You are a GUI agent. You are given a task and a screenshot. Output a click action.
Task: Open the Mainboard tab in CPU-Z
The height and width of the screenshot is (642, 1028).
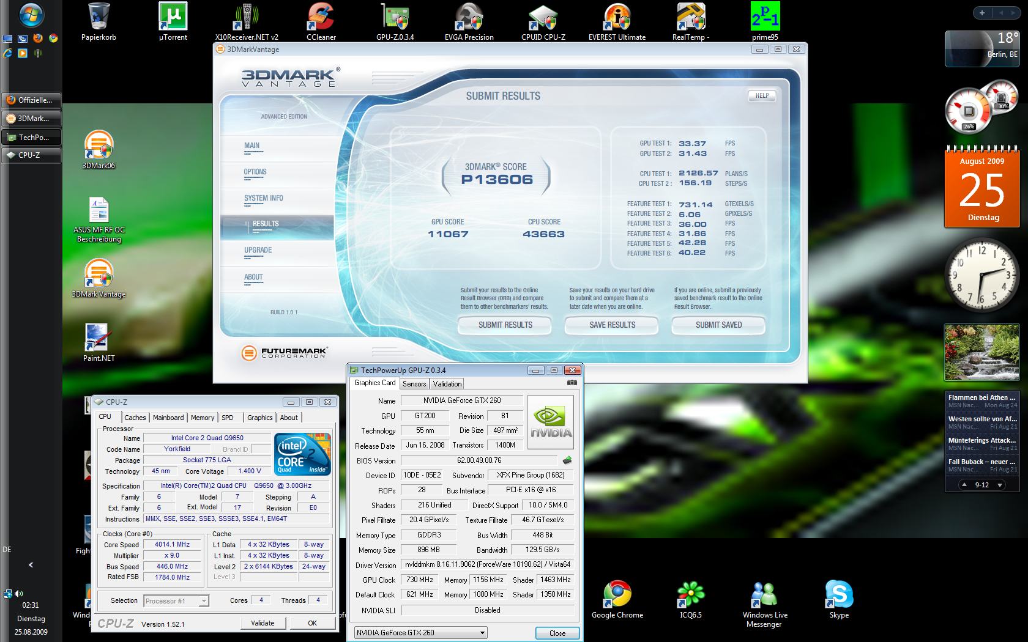pyautogui.click(x=168, y=418)
